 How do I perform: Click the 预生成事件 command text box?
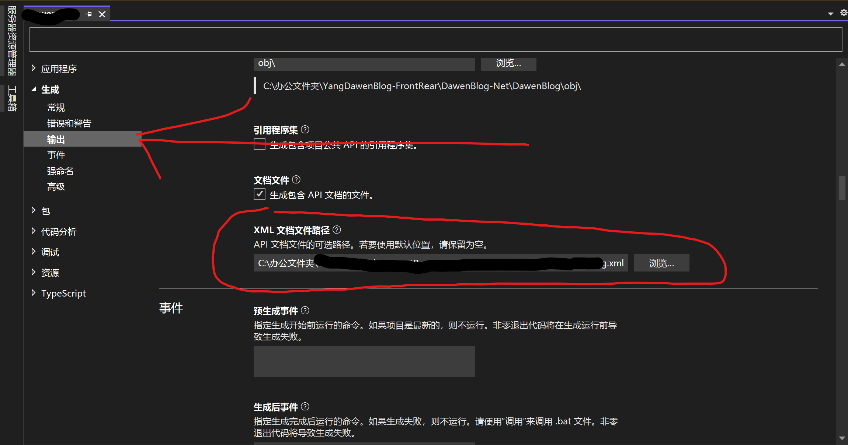point(364,362)
